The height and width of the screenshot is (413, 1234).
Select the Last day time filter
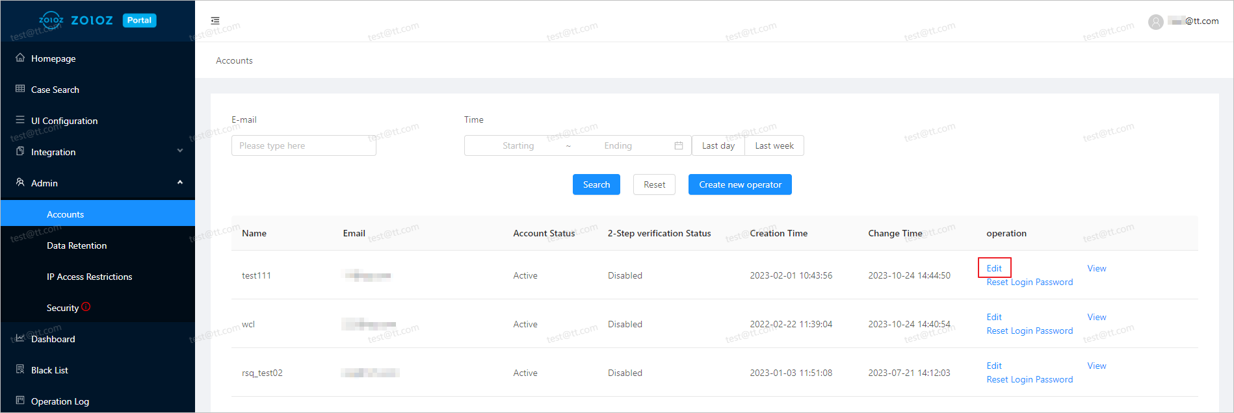click(718, 146)
